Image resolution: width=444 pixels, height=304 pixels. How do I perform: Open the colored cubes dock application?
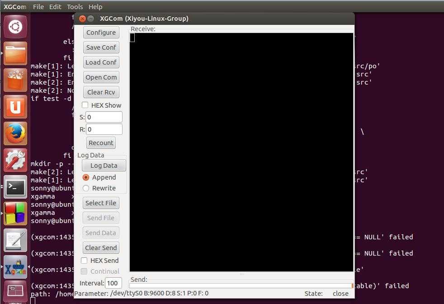[x=15, y=214]
